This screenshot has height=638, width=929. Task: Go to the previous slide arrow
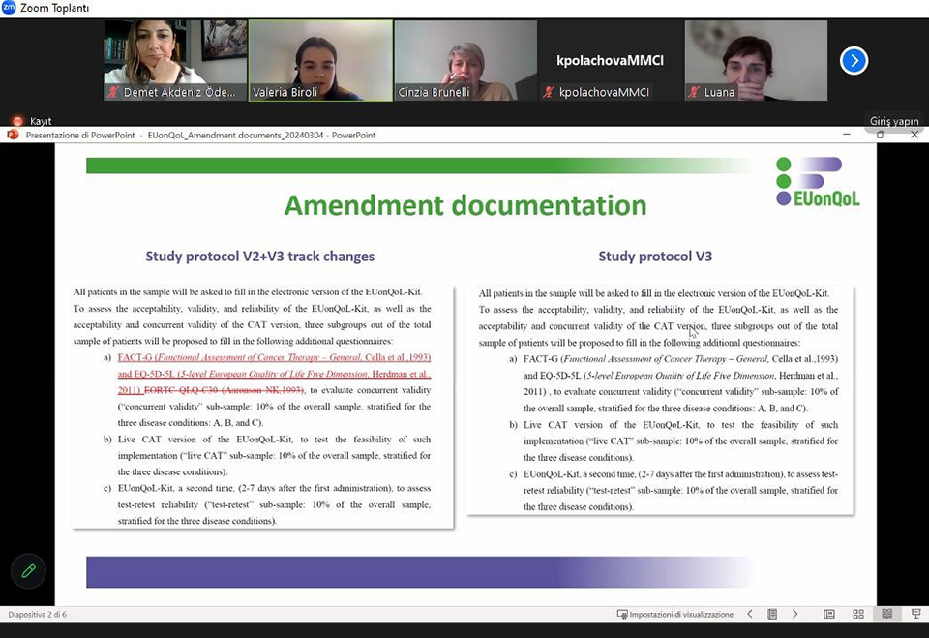(751, 614)
